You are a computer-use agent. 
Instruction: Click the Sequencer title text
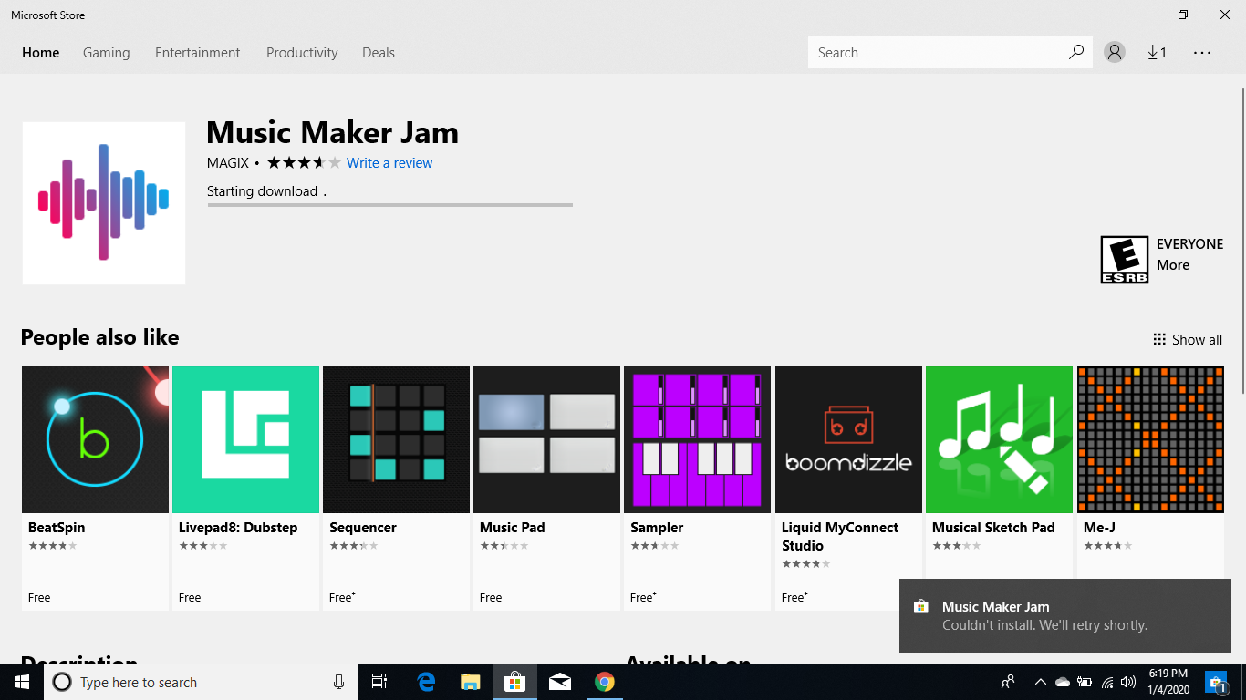click(363, 527)
